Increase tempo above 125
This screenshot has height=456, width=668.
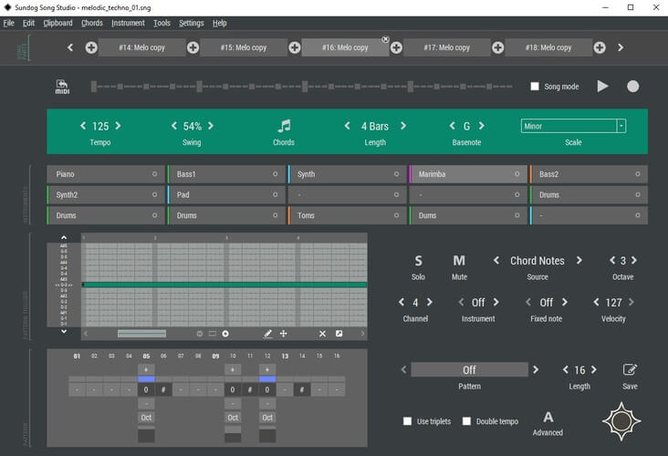point(118,126)
